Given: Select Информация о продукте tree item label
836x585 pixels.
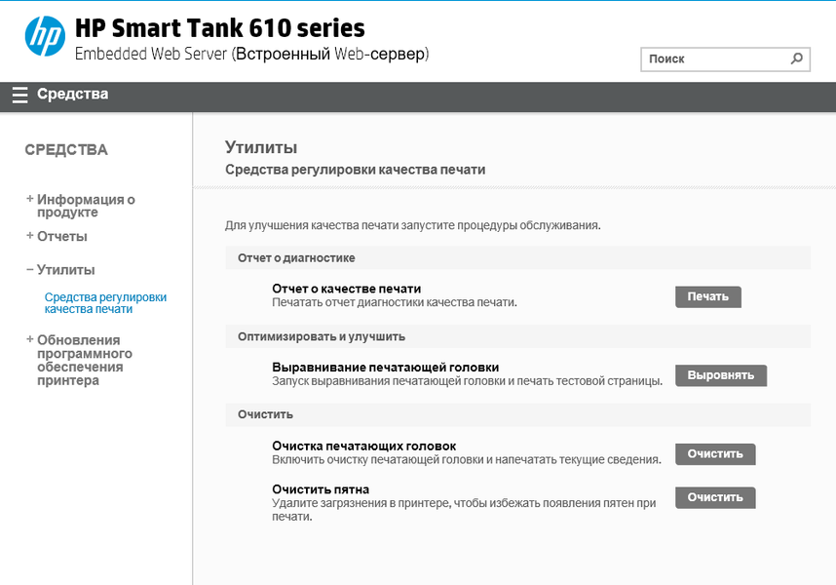Looking at the screenshot, I should [86, 206].
